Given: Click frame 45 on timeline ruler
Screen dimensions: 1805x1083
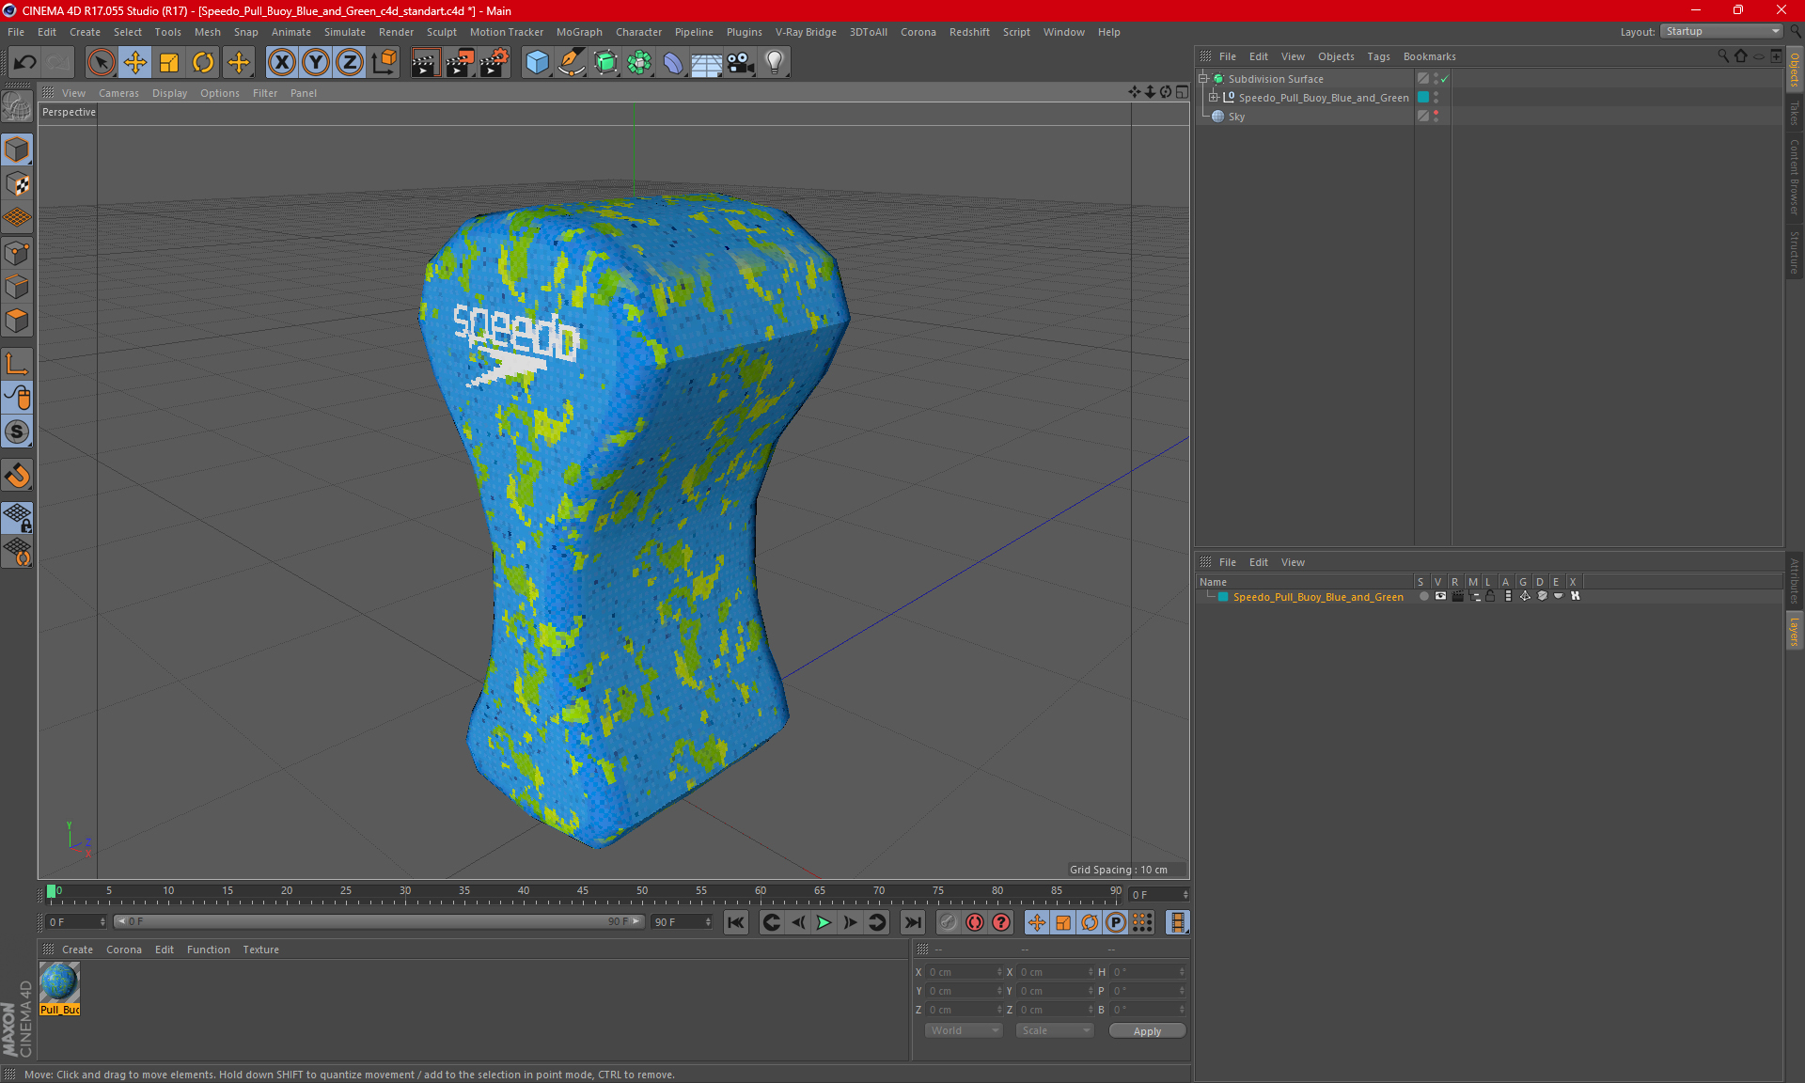Looking at the screenshot, I should 583,892.
